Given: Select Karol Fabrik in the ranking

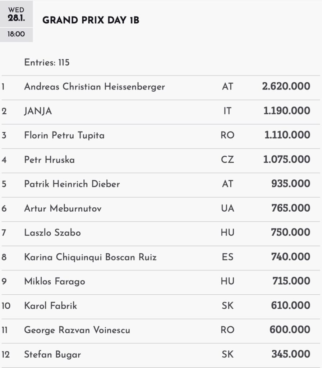Looking at the screenshot, I should pos(51,305).
